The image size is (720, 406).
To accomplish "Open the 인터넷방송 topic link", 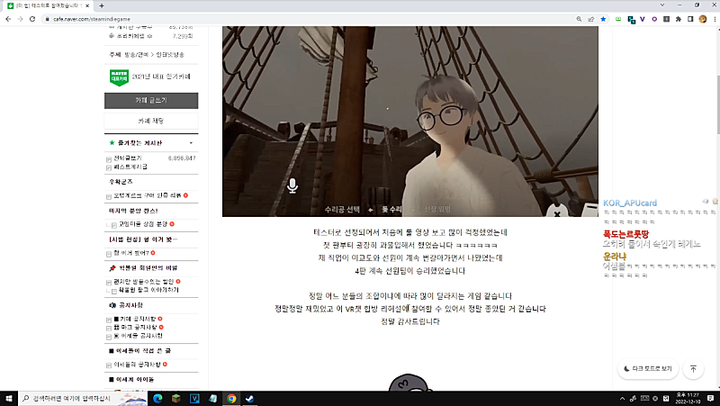I will point(170,55).
